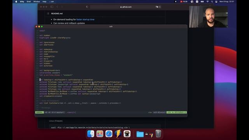
Task: Click the zsh terminal window title
Action: (x=111, y=26)
